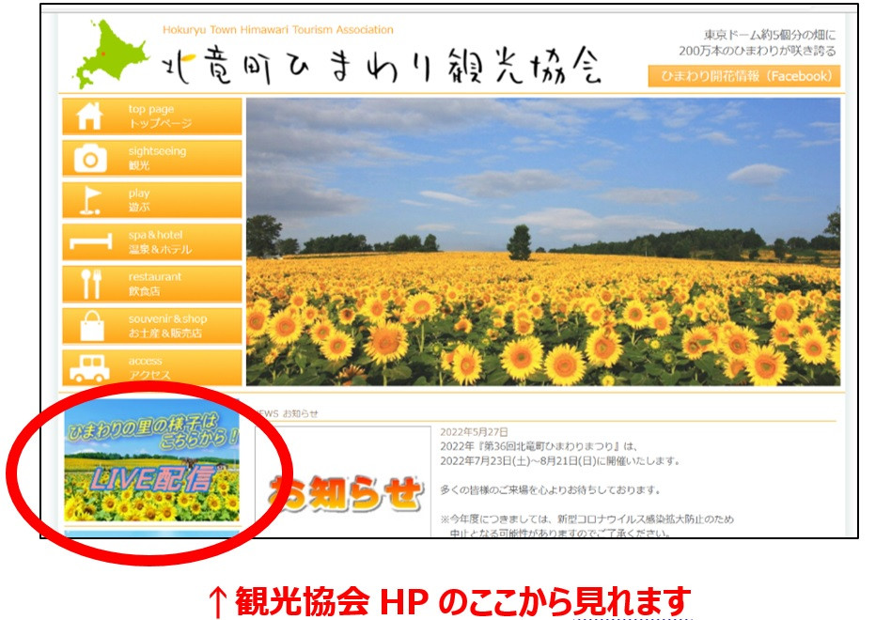Click the large sunflower field hero photo
Image resolution: width=891 pixels, height=620 pixels.
[542, 241]
